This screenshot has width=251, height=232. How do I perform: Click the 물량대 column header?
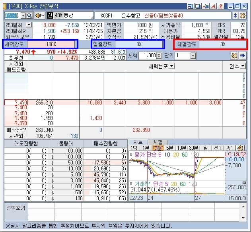[x=66, y=143]
